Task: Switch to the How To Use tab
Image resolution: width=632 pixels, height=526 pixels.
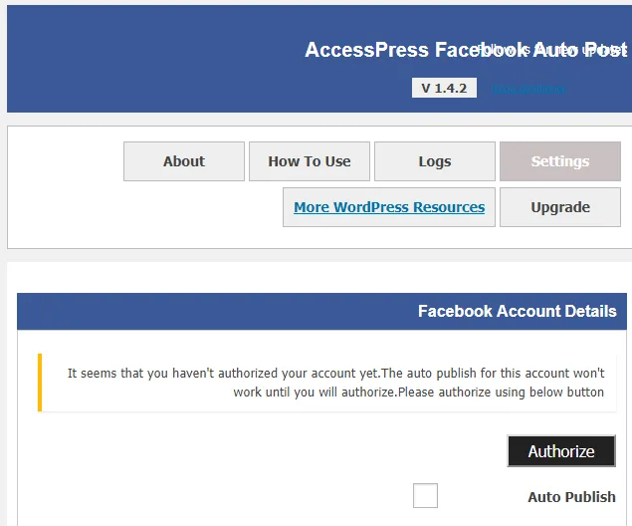Action: pos(310,161)
